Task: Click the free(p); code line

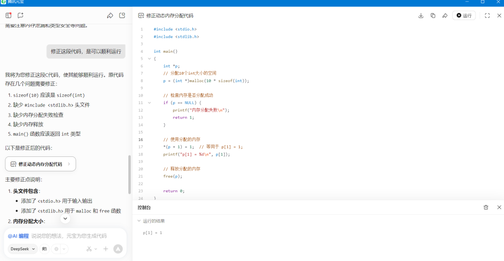Action: 173,176
